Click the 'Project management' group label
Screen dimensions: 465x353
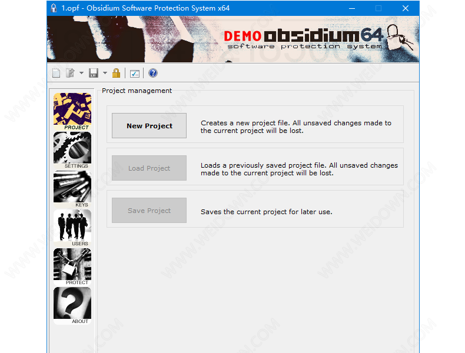(137, 91)
